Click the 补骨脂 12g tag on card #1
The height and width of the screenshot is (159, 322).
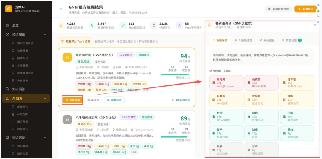point(139,84)
